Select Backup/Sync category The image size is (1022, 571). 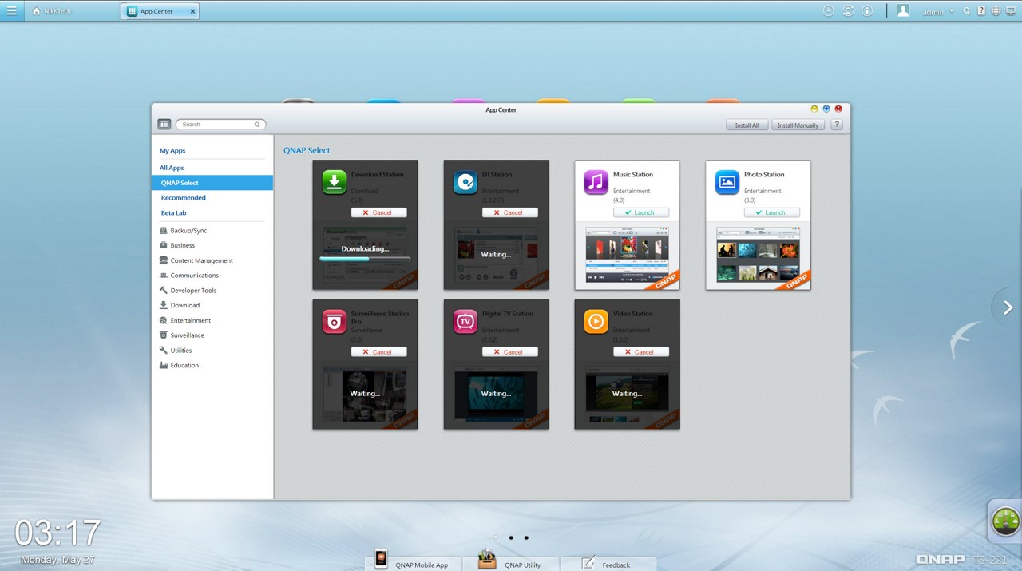188,230
